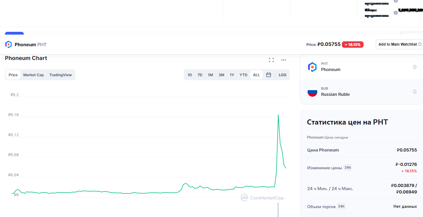
Task: Click the 24h badge next to Объем торгов
Action: 341,206
